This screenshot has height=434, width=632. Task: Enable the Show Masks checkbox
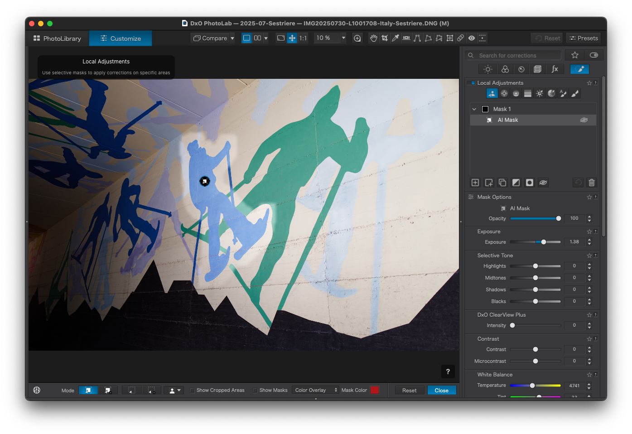255,391
